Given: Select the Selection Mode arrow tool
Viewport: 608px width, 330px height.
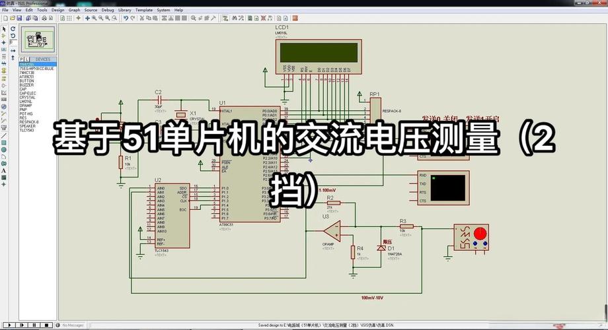Looking at the screenshot, I should pyautogui.click(x=4, y=29).
